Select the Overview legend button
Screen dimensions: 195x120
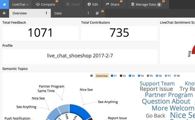102,76
